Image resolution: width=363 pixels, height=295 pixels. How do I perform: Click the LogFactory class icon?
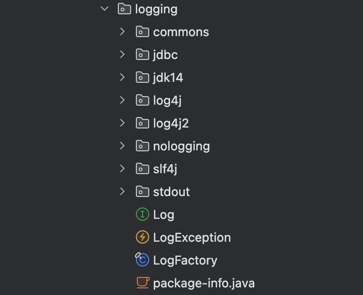click(143, 260)
